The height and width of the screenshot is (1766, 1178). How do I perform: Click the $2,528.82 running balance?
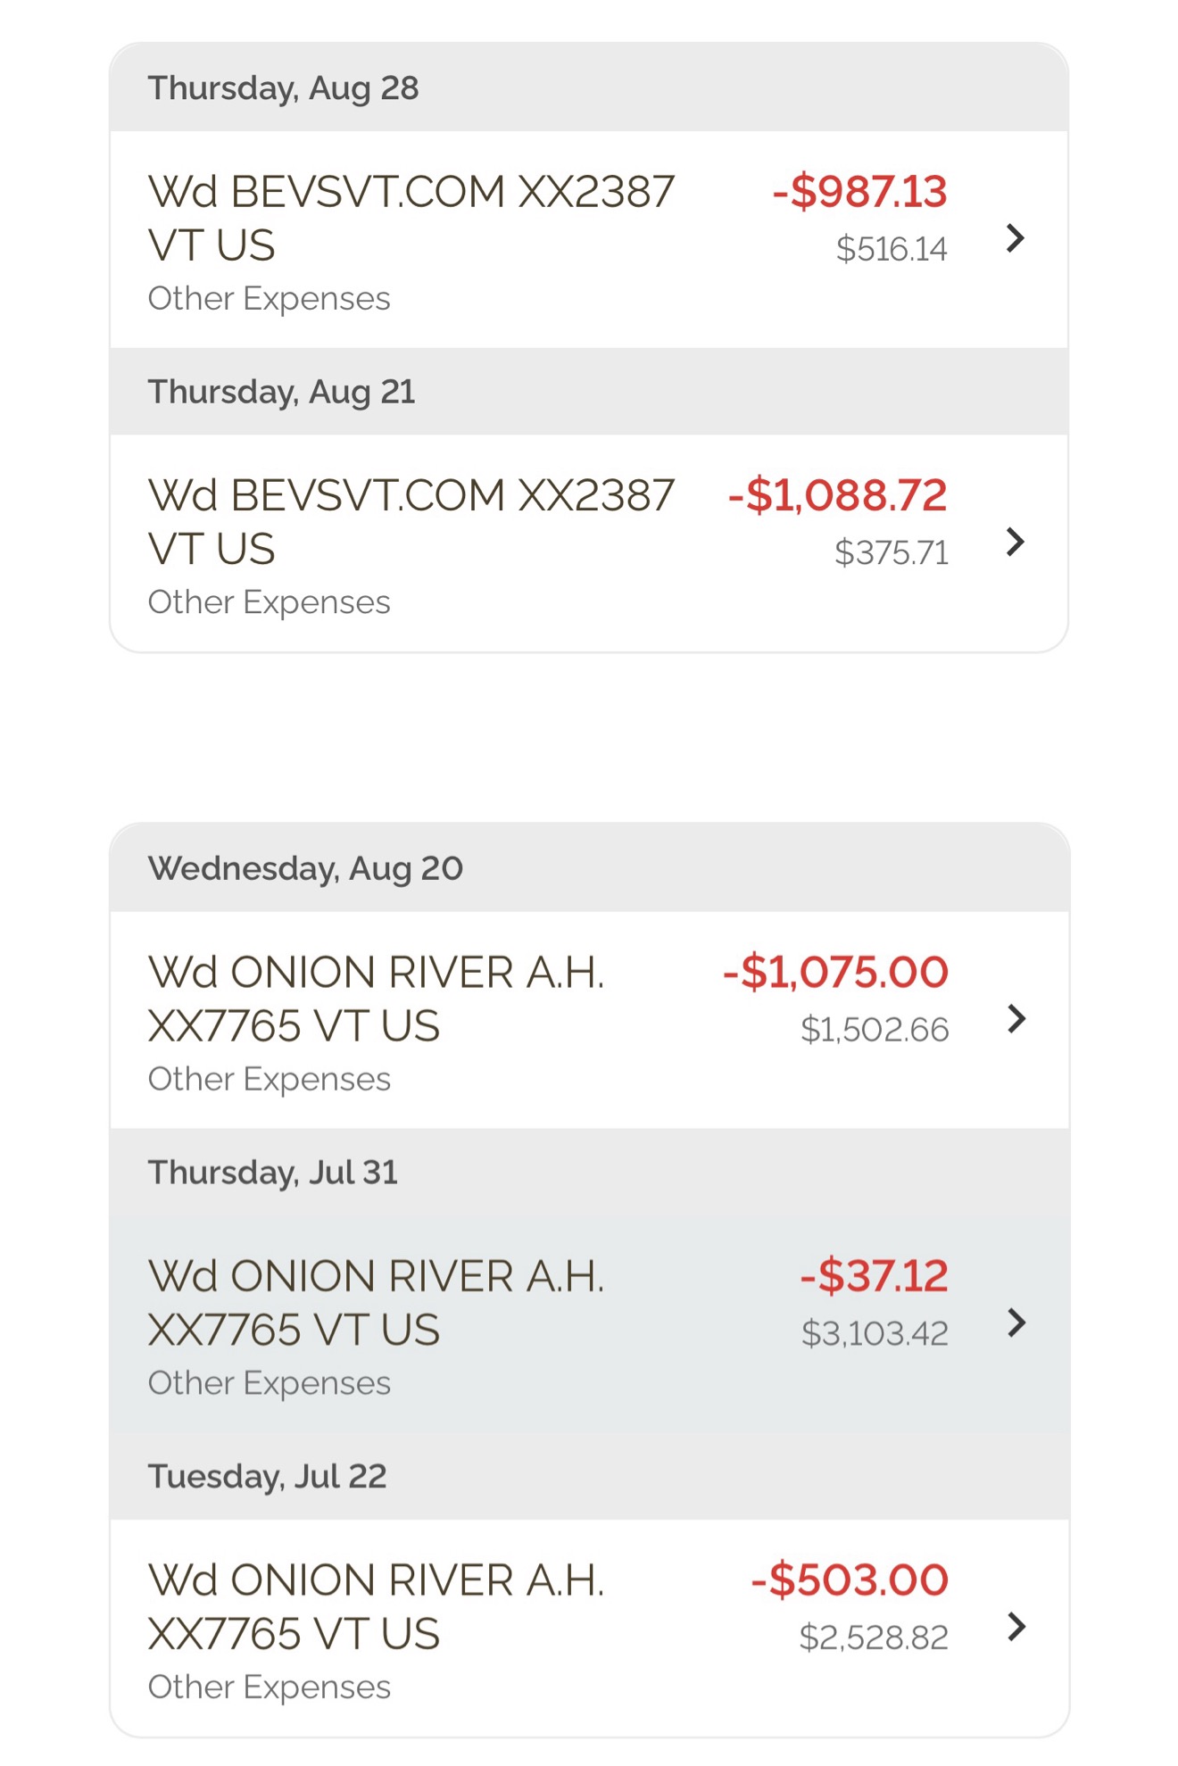(874, 1637)
